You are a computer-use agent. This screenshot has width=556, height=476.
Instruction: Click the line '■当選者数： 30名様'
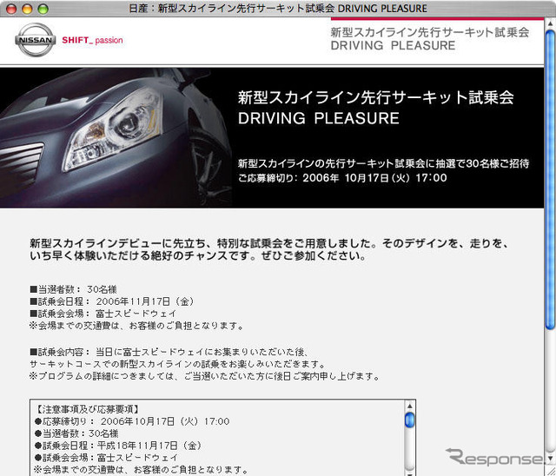[73, 289]
